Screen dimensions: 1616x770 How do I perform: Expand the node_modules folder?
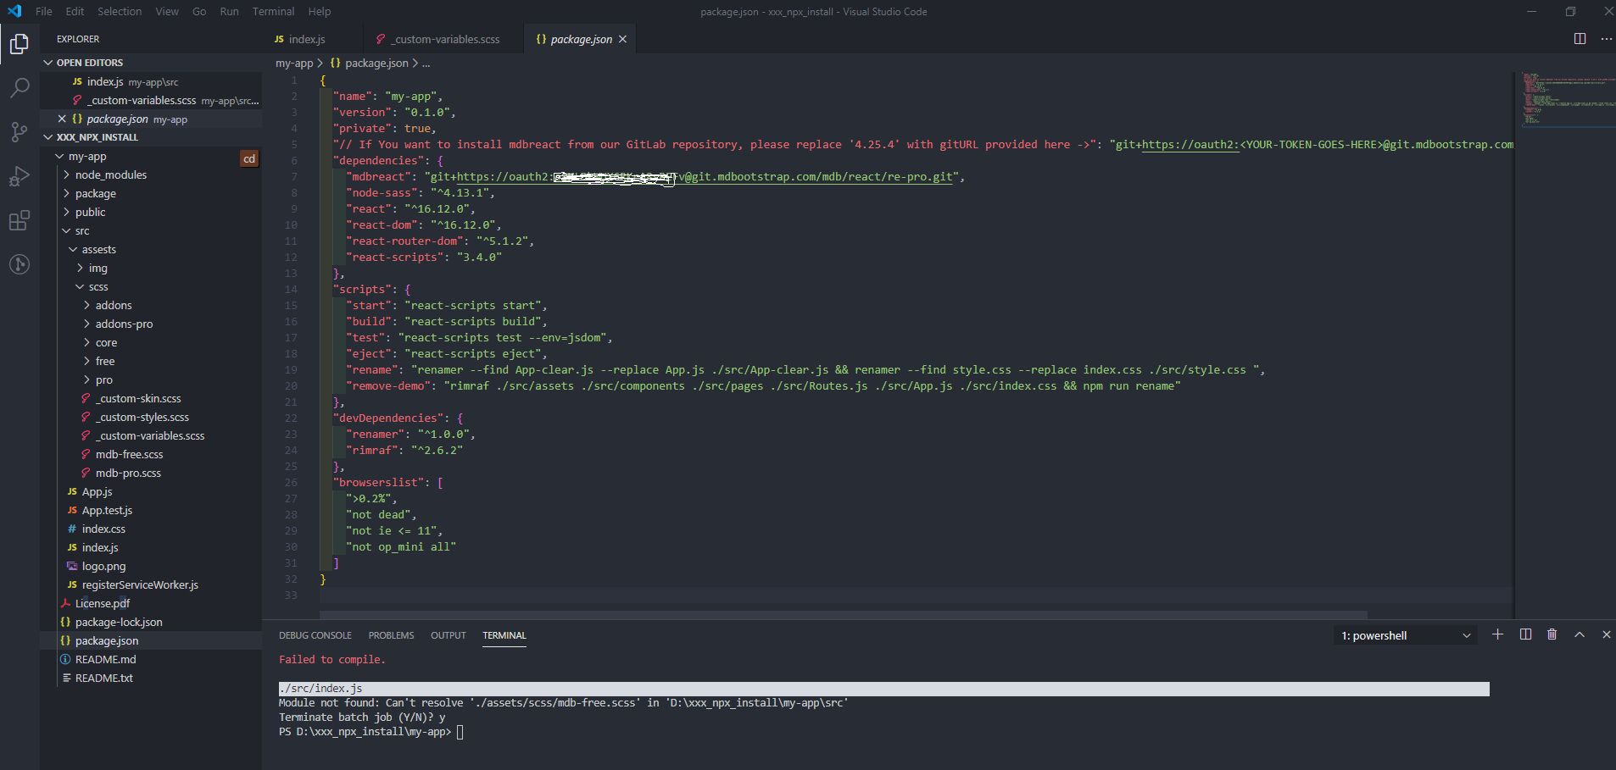67,174
